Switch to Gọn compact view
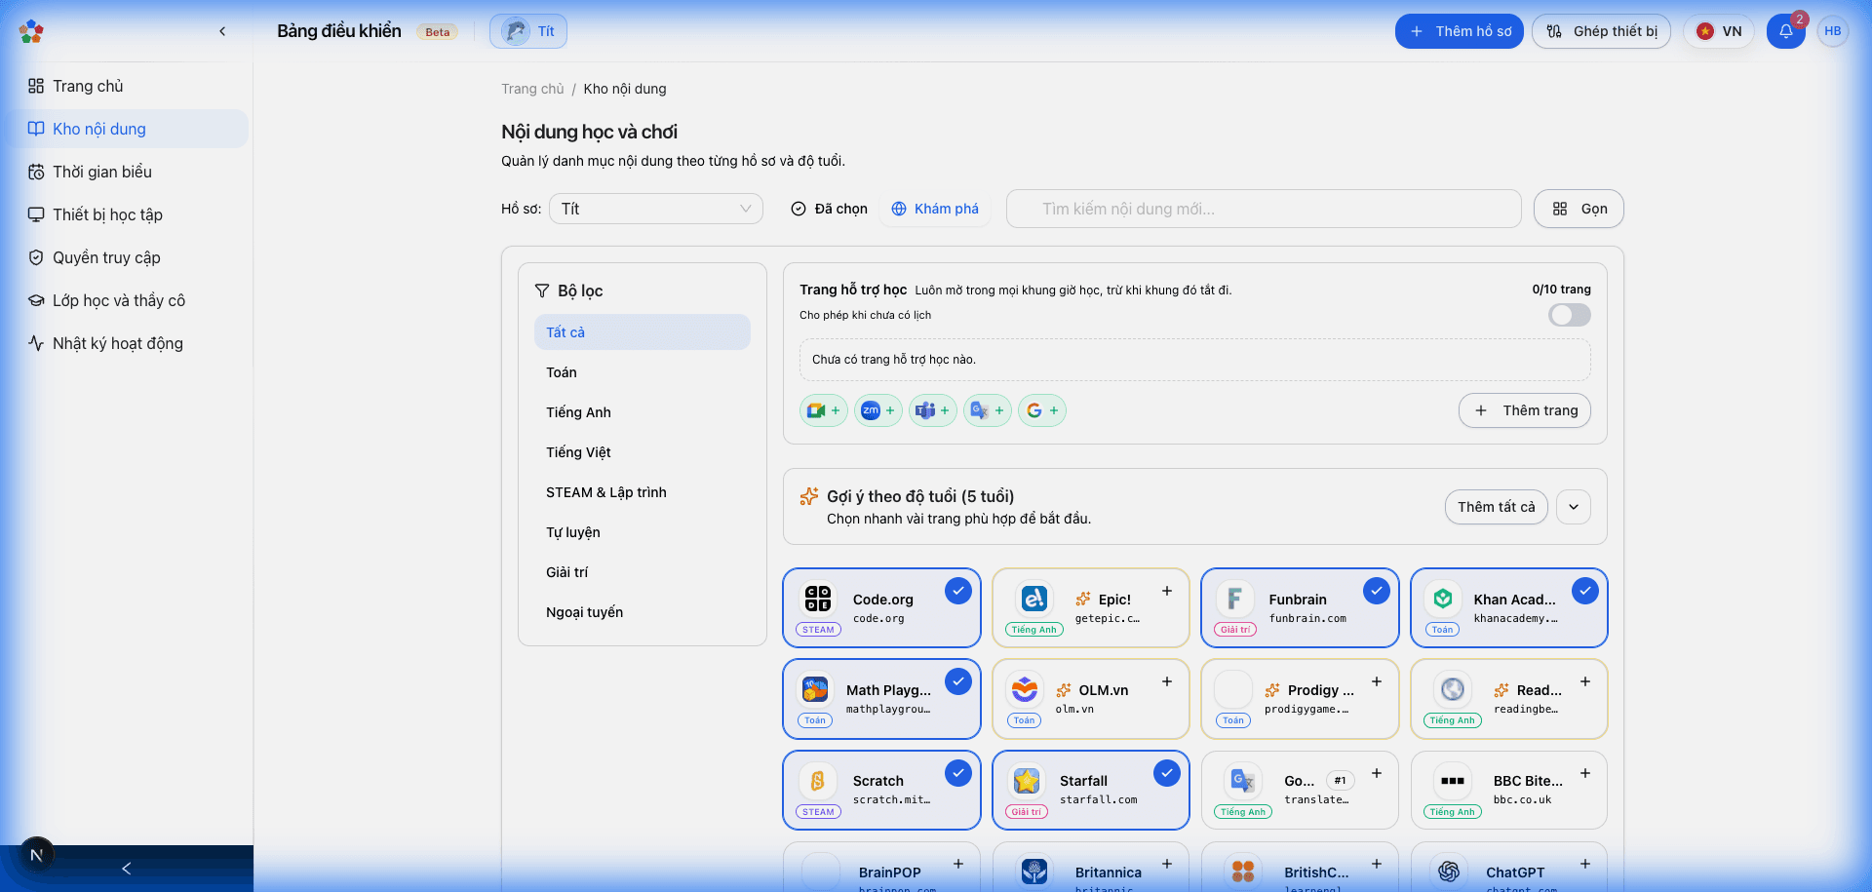Image resolution: width=1872 pixels, height=892 pixels. [1579, 209]
